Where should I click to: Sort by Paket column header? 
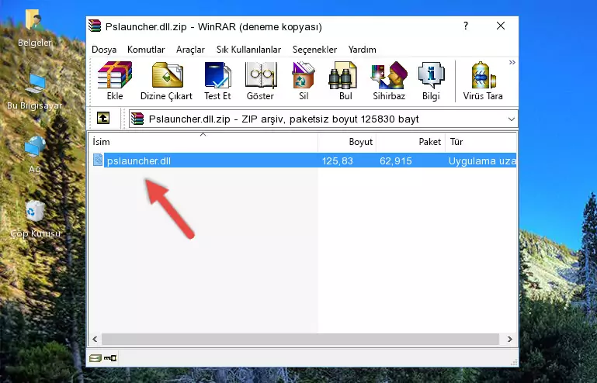click(x=411, y=142)
